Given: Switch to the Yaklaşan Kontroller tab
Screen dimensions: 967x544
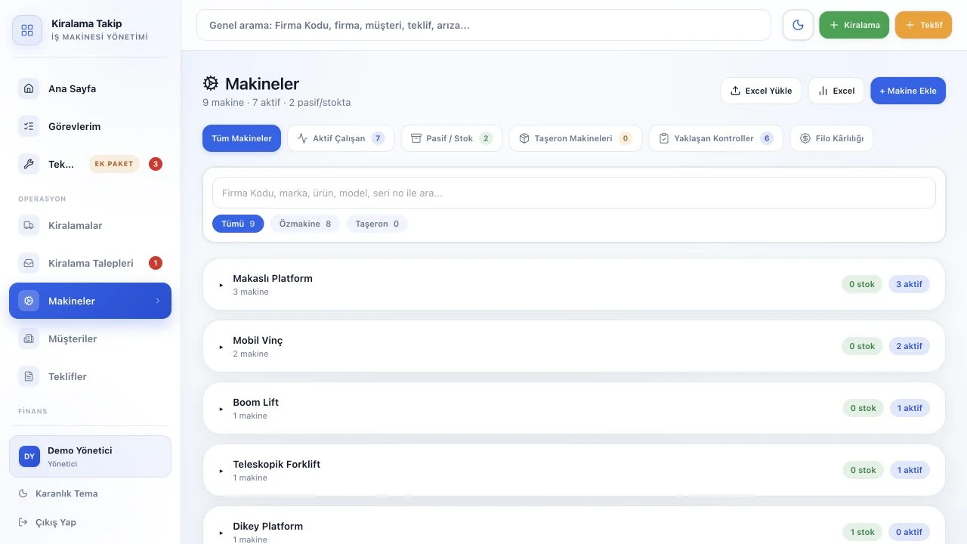Looking at the screenshot, I should (716, 138).
